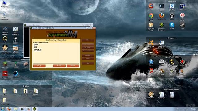Select the last entry in directory list
Screen dimensions: 198x111
[x=38, y=51]
